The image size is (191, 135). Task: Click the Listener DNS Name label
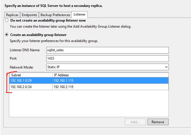pyautogui.click(x=25, y=50)
